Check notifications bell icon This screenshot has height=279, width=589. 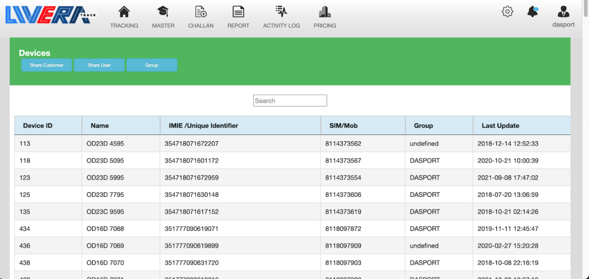(x=533, y=11)
